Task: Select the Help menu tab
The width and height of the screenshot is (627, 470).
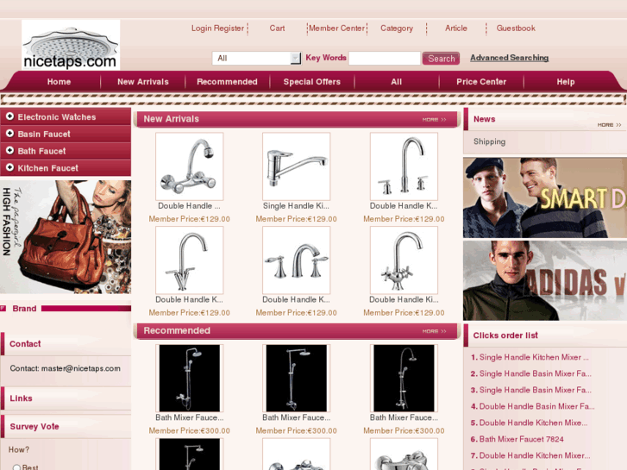Action: pos(566,82)
